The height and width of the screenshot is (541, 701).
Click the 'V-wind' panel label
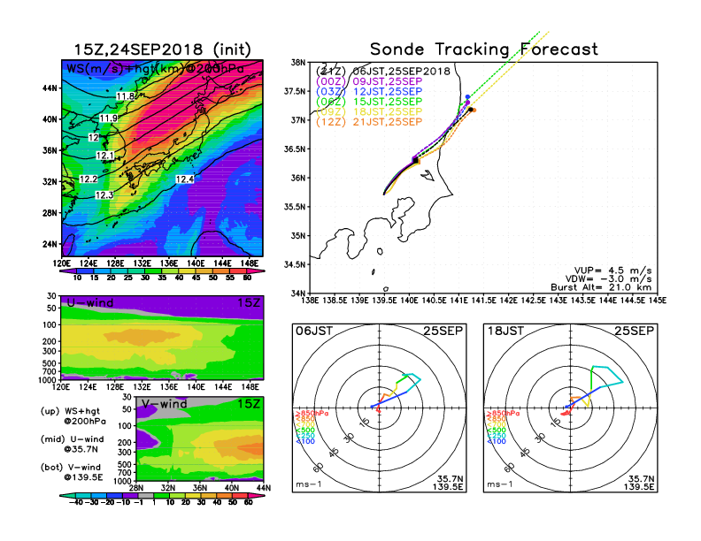point(164,404)
